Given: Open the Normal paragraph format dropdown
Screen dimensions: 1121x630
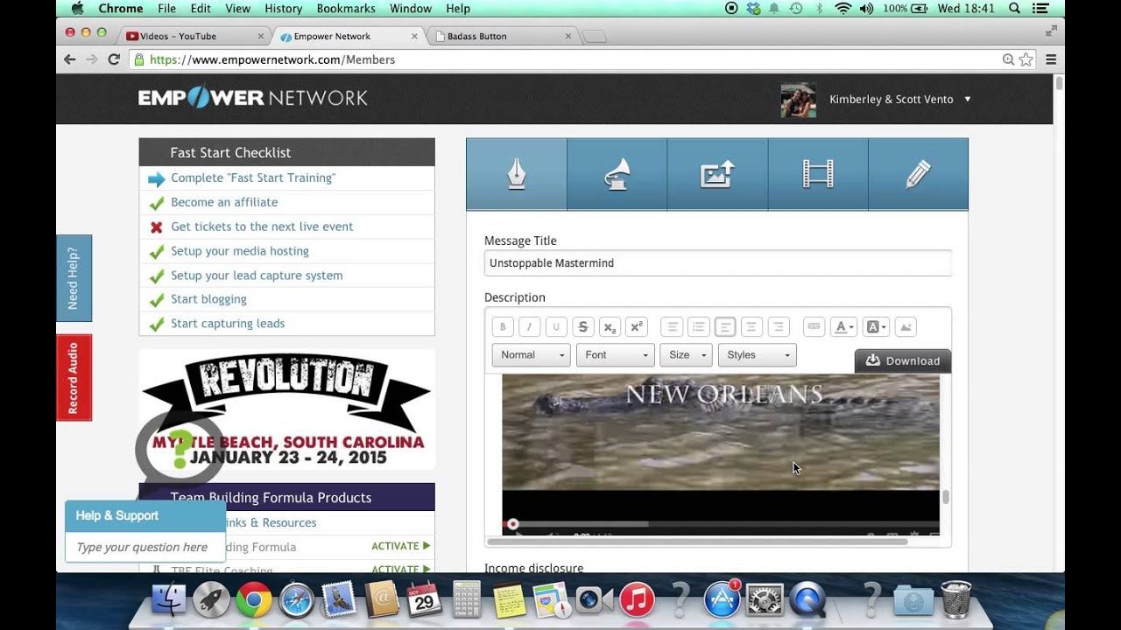Looking at the screenshot, I should 532,355.
